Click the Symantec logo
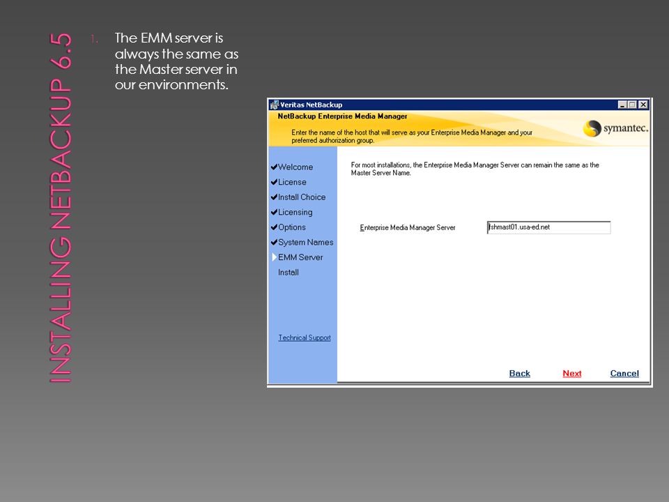The image size is (669, 502). click(x=615, y=128)
